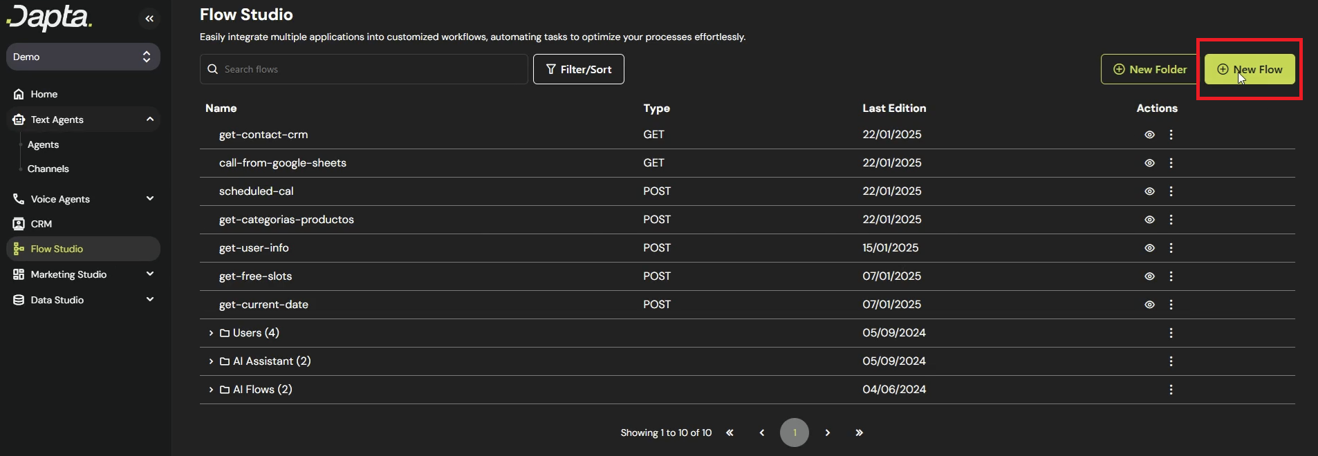Click the New Flow button
This screenshot has height=456, width=1318.
[x=1250, y=69]
